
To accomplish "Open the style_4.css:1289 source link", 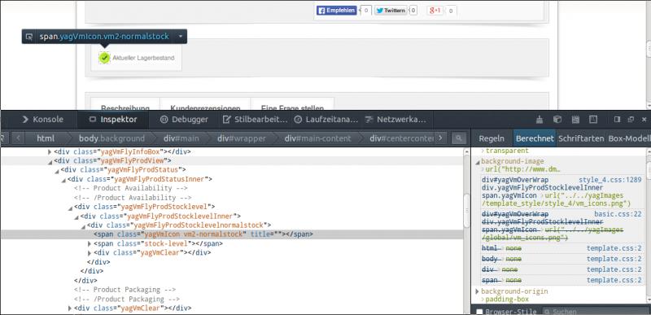I will pos(609,180).
